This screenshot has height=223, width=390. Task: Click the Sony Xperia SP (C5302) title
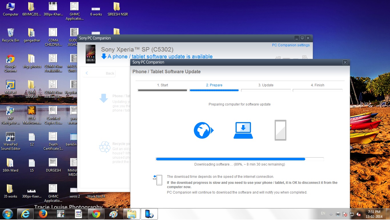coord(137,49)
